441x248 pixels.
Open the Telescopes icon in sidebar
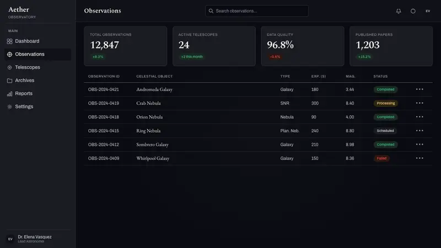click(9, 67)
